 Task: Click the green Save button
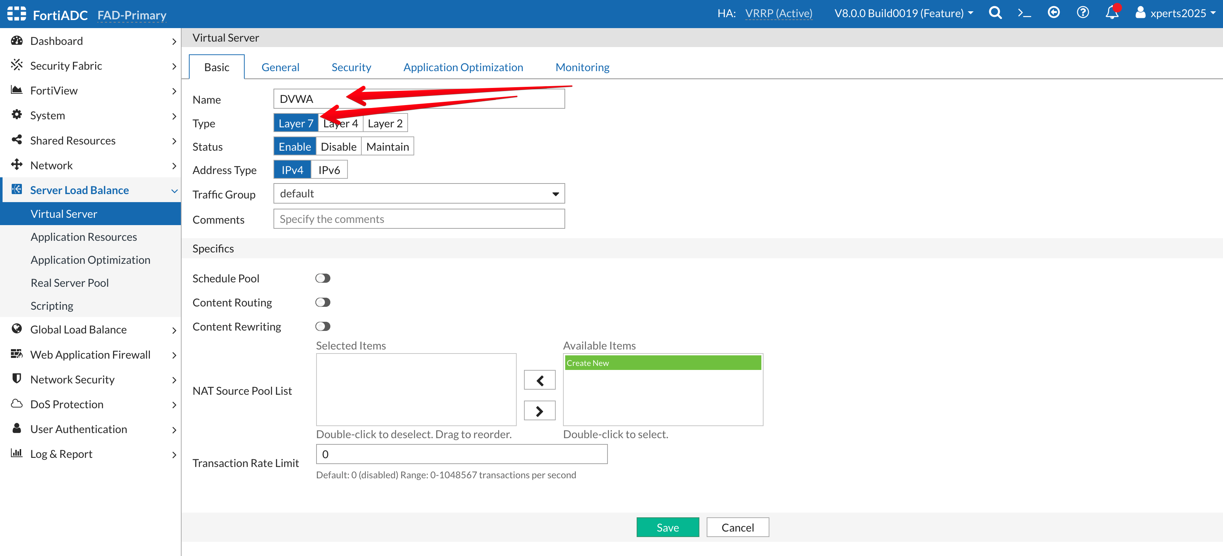pyautogui.click(x=667, y=528)
